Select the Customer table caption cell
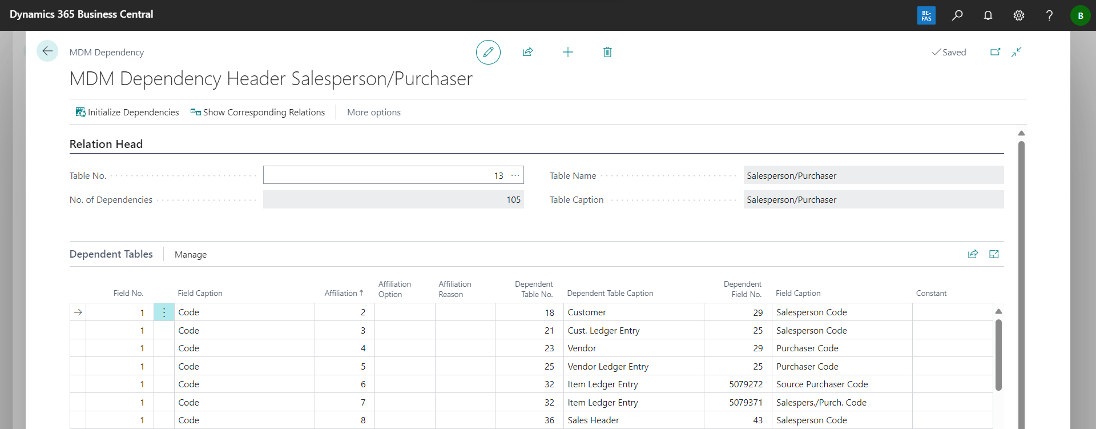Screen dimensions: 1096x429 tap(634, 312)
